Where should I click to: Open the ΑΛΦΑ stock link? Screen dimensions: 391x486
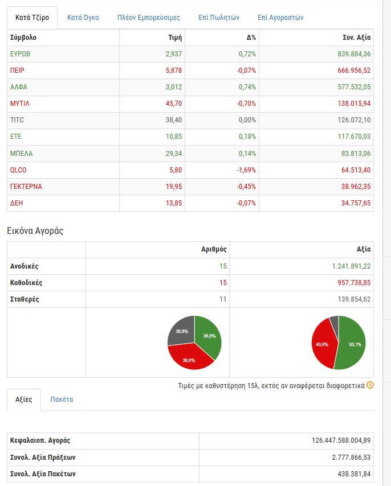[x=19, y=87]
